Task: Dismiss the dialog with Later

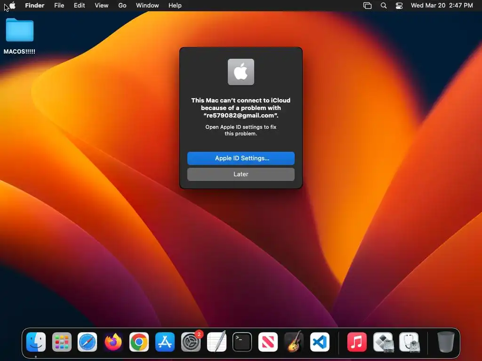Action: (241, 174)
